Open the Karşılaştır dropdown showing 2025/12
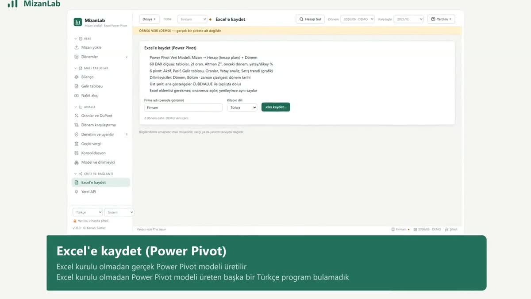The width and height of the screenshot is (531, 299). [408, 19]
